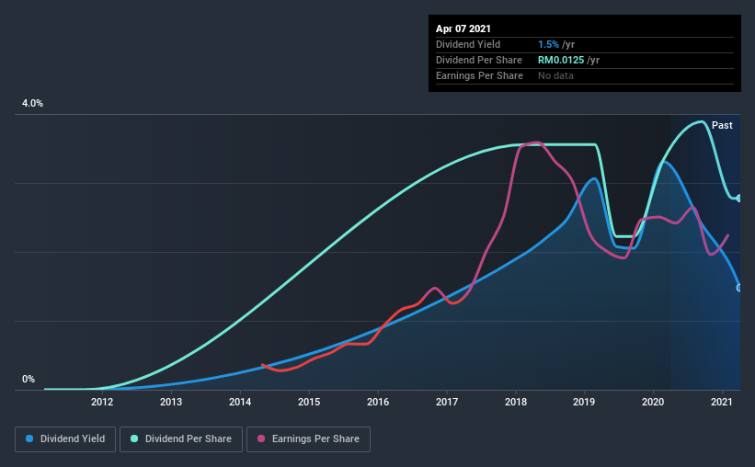
Task: Click the pink Earnings Per Share legend dot
Action: click(x=261, y=439)
